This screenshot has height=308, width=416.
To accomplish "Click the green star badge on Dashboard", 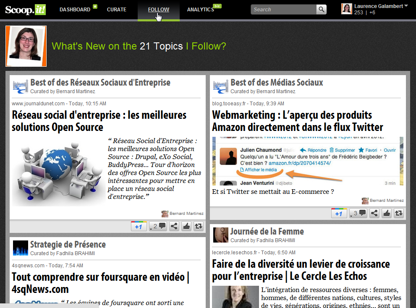I will coord(95,6).
